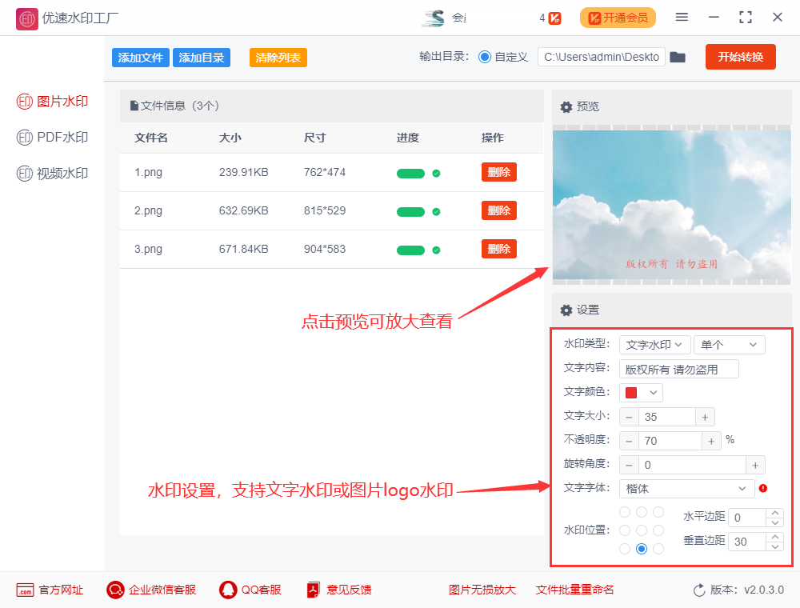Open the hamburger menu at top right
The width and height of the screenshot is (800, 608).
coord(684,16)
